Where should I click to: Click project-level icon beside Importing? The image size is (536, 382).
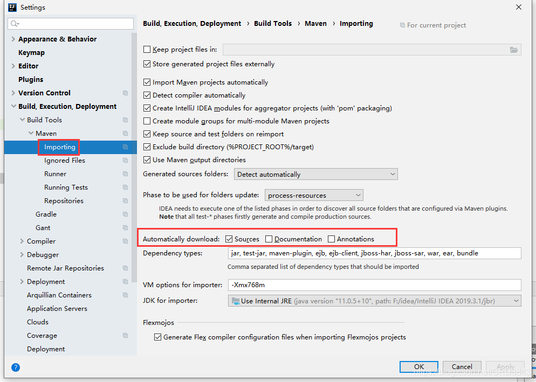(x=126, y=147)
